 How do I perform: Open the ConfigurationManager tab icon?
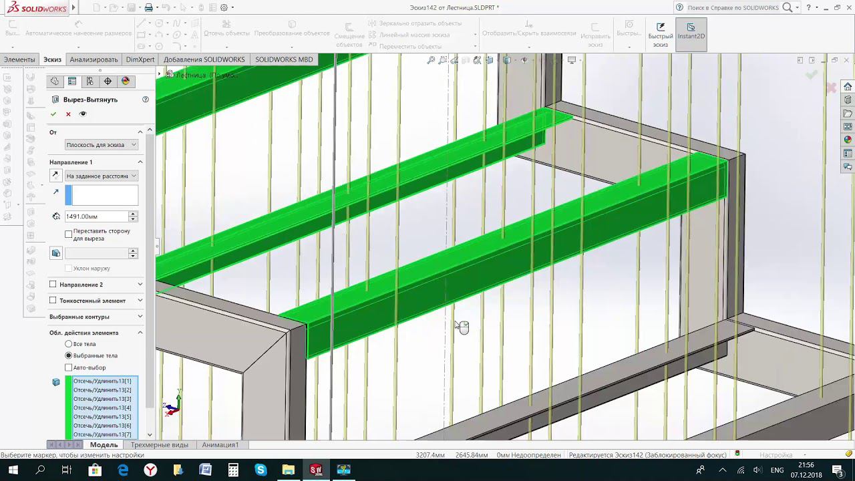click(x=90, y=82)
